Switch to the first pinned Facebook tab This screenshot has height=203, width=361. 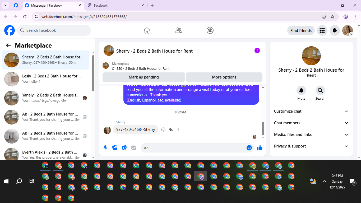click(16, 5)
